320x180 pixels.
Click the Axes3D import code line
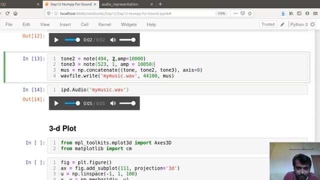click(x=116, y=143)
